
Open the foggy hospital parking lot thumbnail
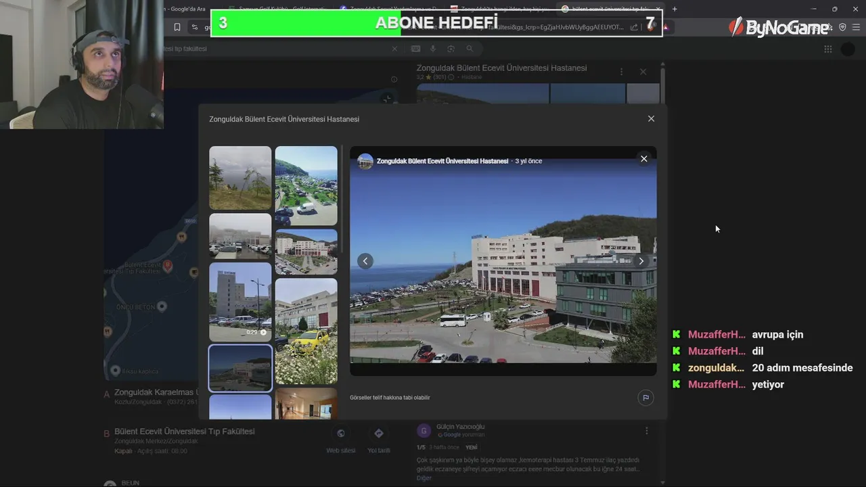tap(240, 236)
